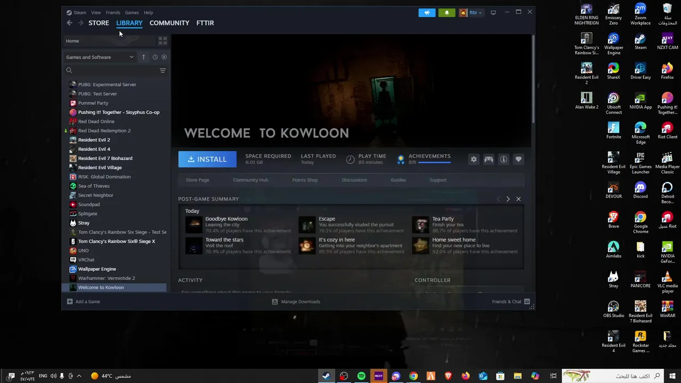This screenshot has height=383, width=681.
Task: Add game to favorites heart icon
Action: pyautogui.click(x=518, y=159)
